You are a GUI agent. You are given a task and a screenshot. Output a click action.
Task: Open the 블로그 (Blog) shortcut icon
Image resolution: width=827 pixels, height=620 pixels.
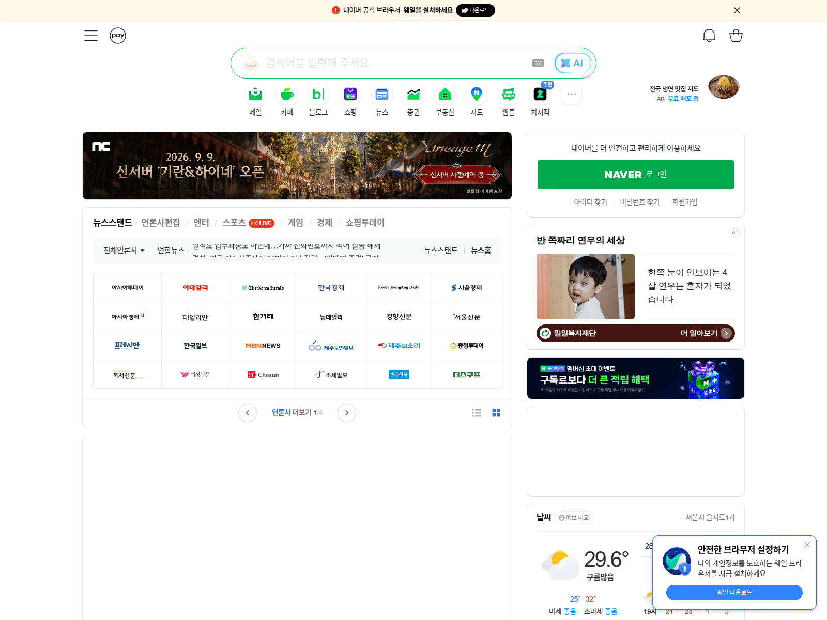click(x=318, y=94)
